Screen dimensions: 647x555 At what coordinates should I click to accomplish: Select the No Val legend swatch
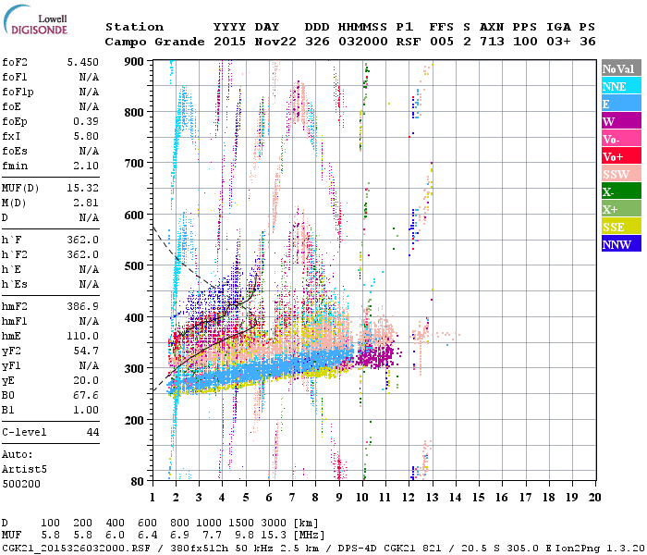point(621,68)
